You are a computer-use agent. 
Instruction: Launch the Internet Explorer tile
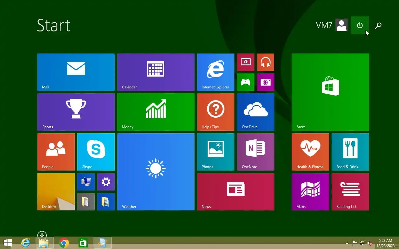pyautogui.click(x=216, y=72)
